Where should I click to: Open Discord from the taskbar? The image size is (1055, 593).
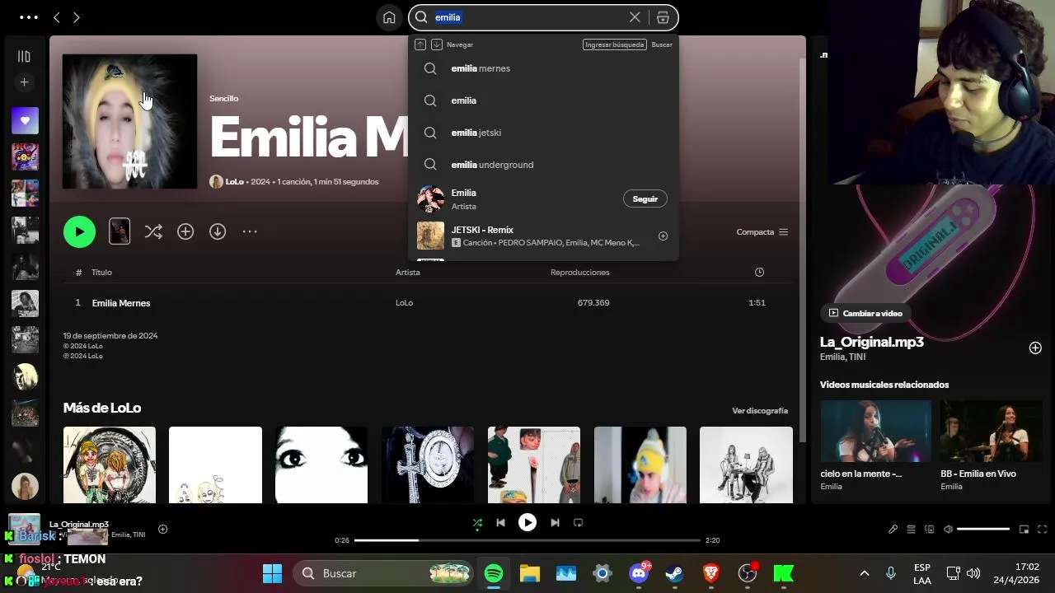pos(639,573)
